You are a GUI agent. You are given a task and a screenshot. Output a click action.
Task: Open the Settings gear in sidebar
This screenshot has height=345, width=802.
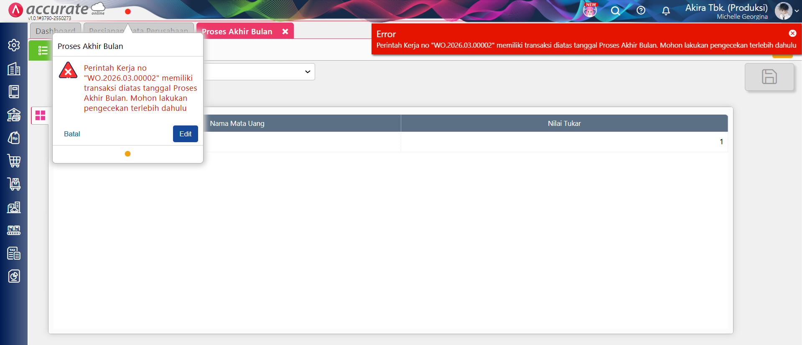[14, 45]
